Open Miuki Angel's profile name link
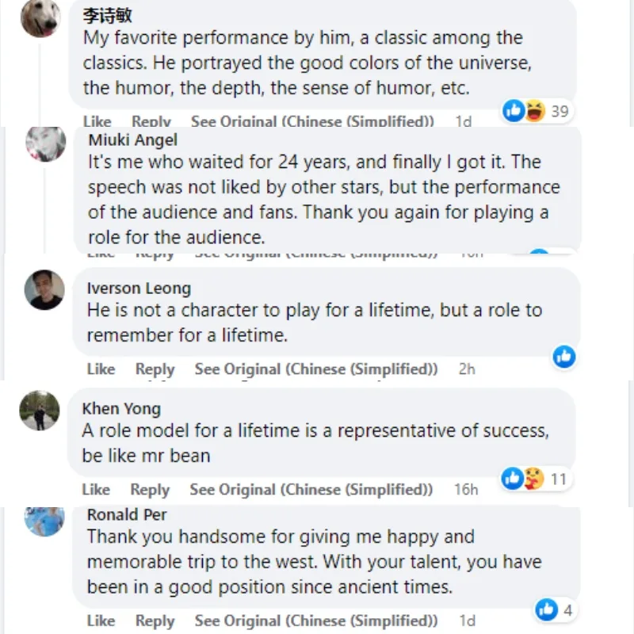Image resolution: width=634 pixels, height=634 pixels. 133,140
